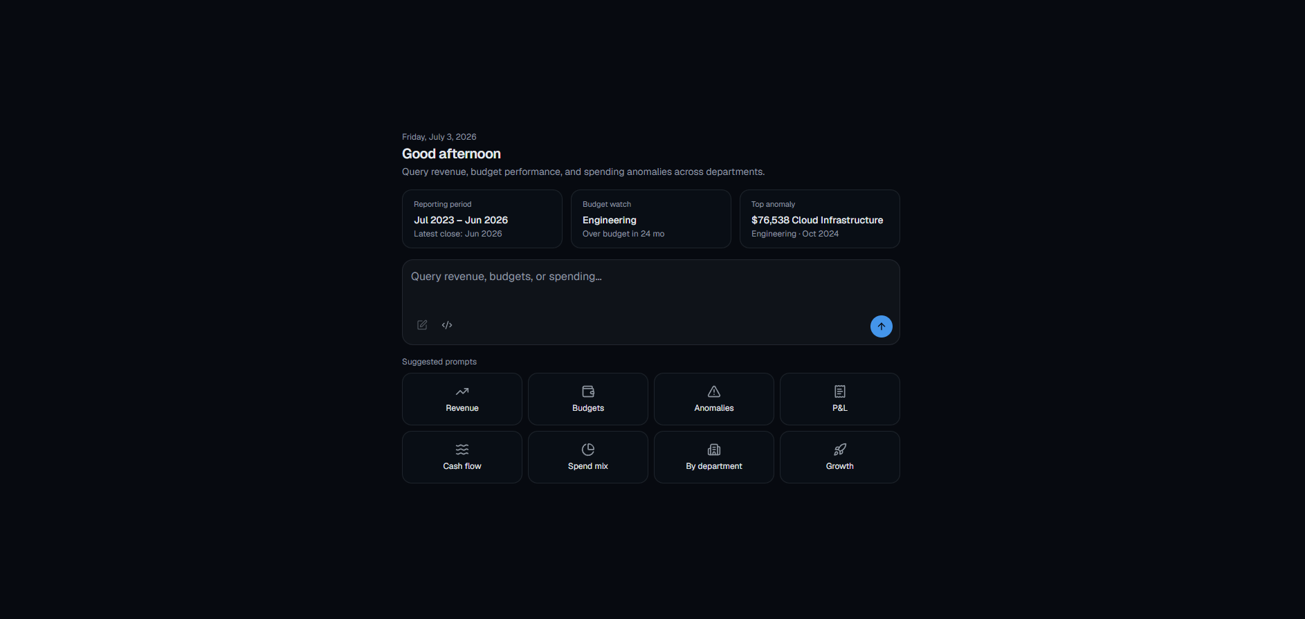Viewport: 1305px width, 619px height.
Task: Click the Revenue trend-line icon
Action: [462, 391]
